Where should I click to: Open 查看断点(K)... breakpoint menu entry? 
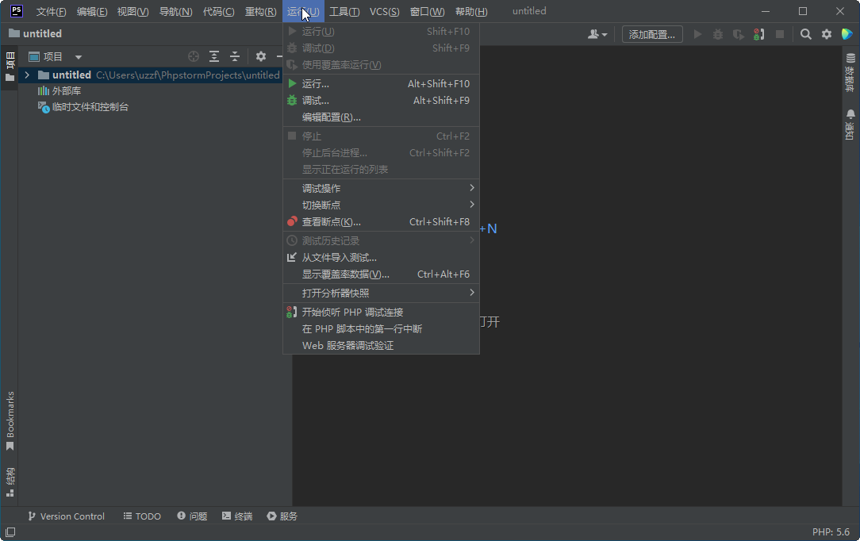click(381, 222)
